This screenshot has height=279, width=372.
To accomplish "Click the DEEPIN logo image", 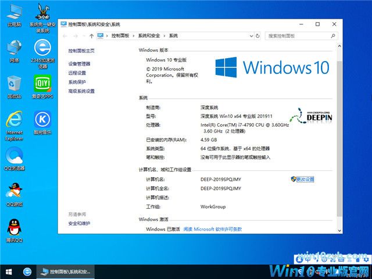I will click(x=310, y=116).
